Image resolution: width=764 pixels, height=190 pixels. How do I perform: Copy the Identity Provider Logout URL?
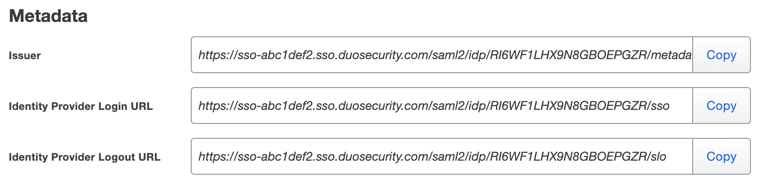(721, 157)
